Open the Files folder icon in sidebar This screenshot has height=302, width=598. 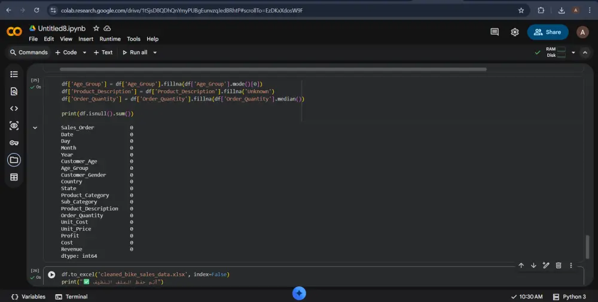[x=14, y=160]
